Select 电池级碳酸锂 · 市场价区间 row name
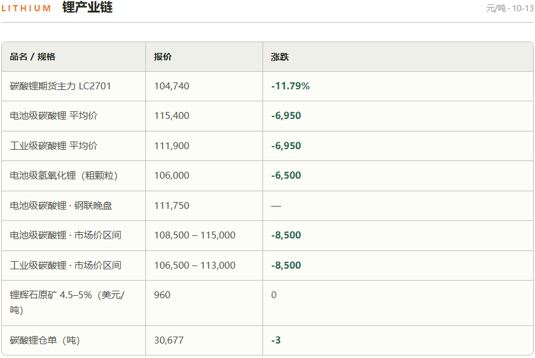 65,235
